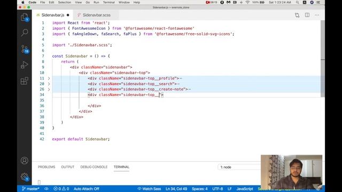Click the 'const Sidenavbar' declaration on line 7
The width and height of the screenshot is (342, 192).
[70, 56]
